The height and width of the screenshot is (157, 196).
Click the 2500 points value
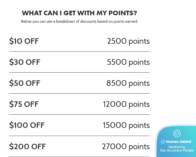click(128, 41)
